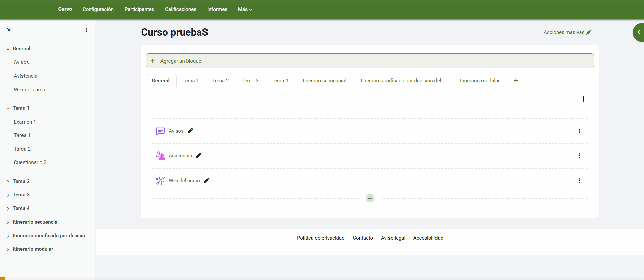Expand Tema 4 in the course index

coord(8,209)
